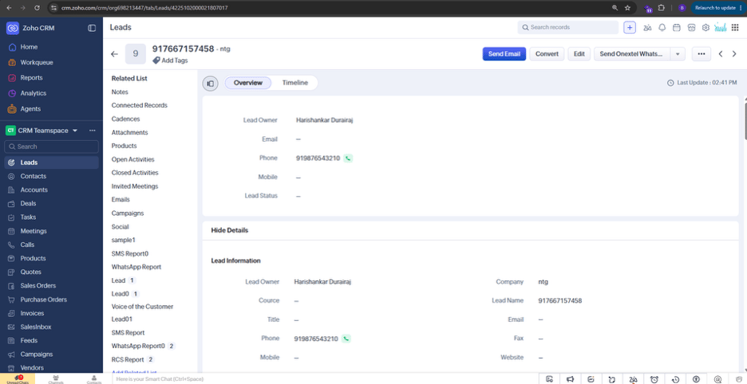Switch to the Timeline tab
Viewport: 747px width, 384px height.
295,83
